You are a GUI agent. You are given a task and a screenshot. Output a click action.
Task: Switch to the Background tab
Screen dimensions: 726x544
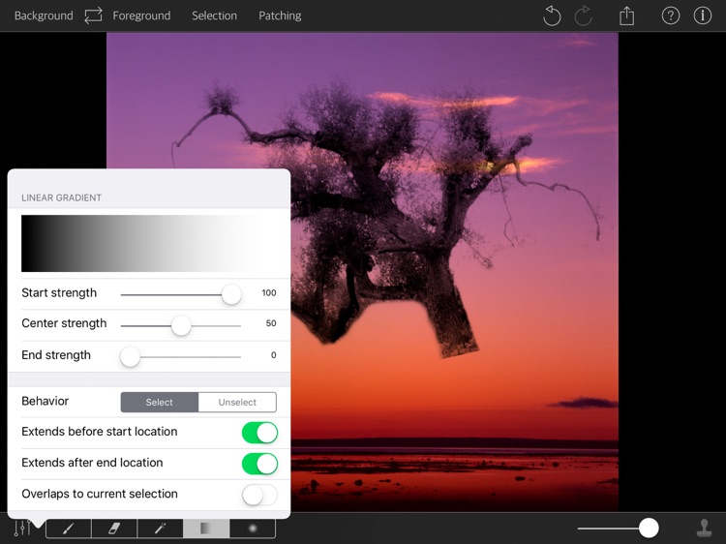click(x=44, y=15)
